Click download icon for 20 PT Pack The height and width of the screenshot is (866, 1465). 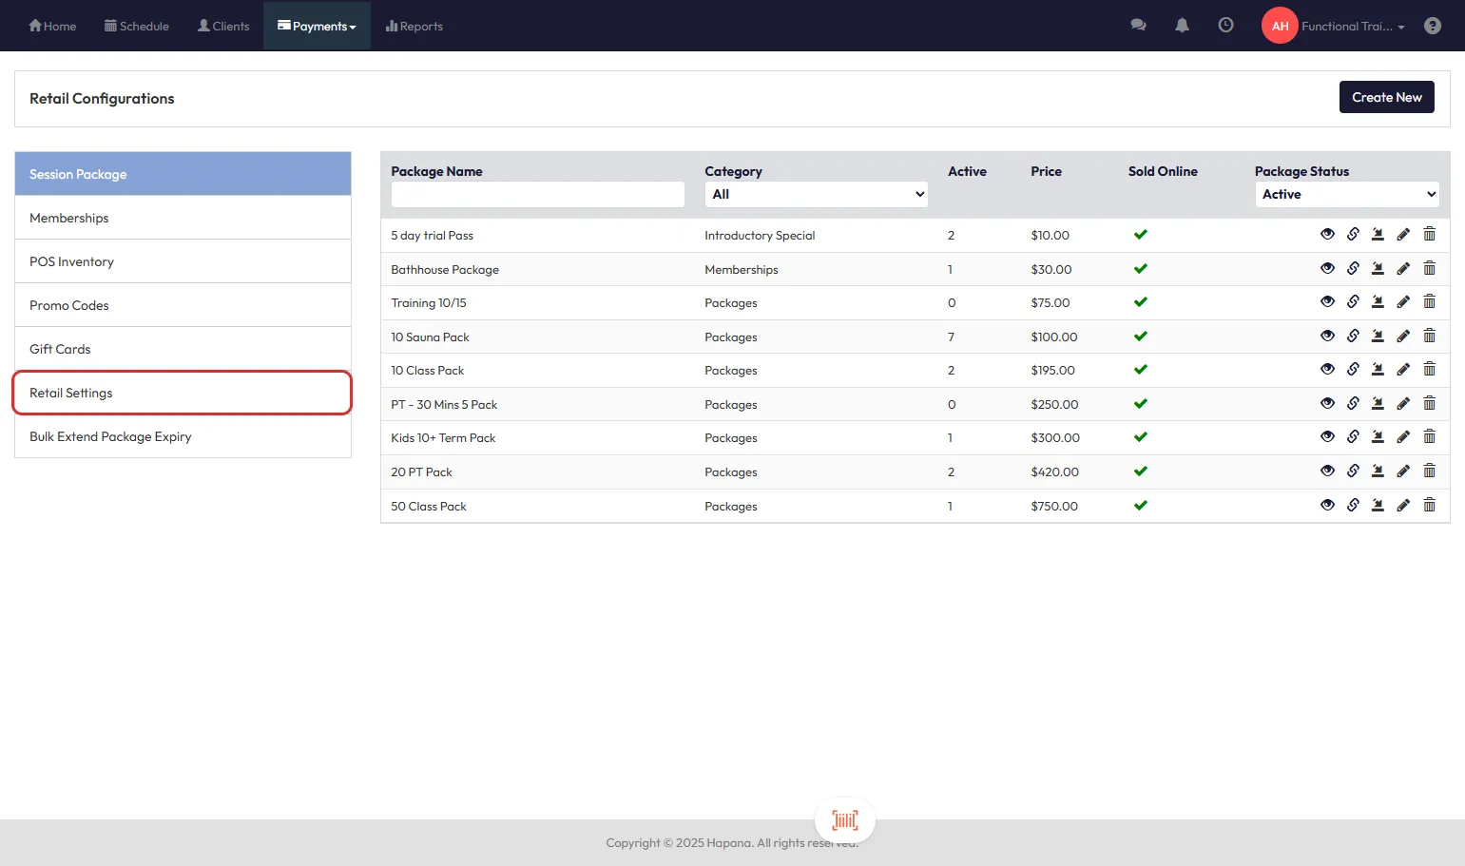[x=1378, y=471]
